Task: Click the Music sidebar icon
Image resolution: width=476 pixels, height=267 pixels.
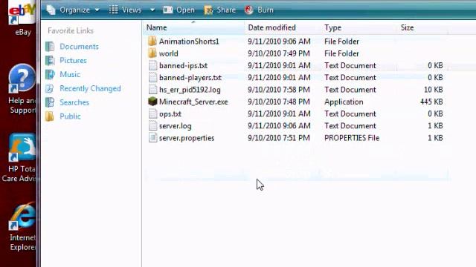Action: pyautogui.click(x=50, y=74)
